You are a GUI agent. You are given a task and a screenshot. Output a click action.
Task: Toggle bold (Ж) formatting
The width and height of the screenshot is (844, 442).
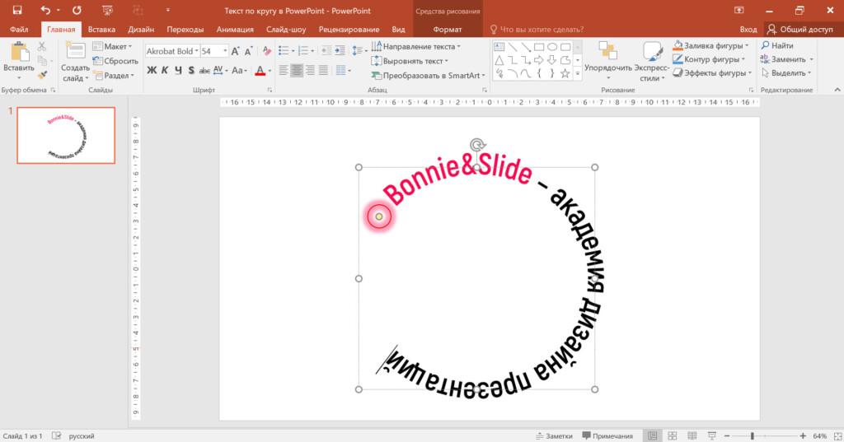[x=152, y=71]
